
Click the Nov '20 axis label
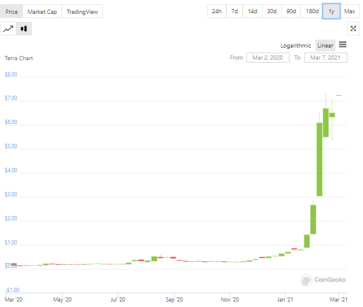(229, 300)
